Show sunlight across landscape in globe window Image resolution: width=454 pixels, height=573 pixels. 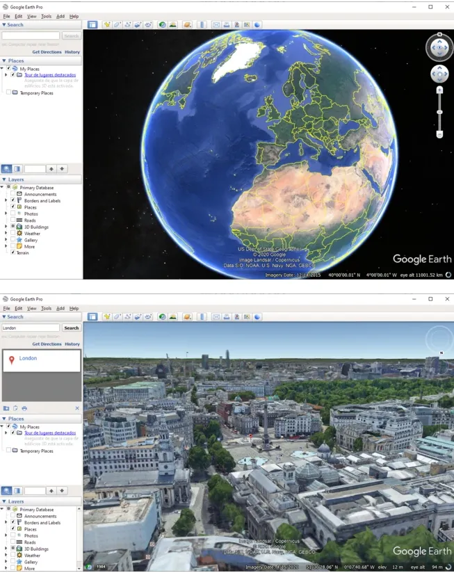coord(172,25)
